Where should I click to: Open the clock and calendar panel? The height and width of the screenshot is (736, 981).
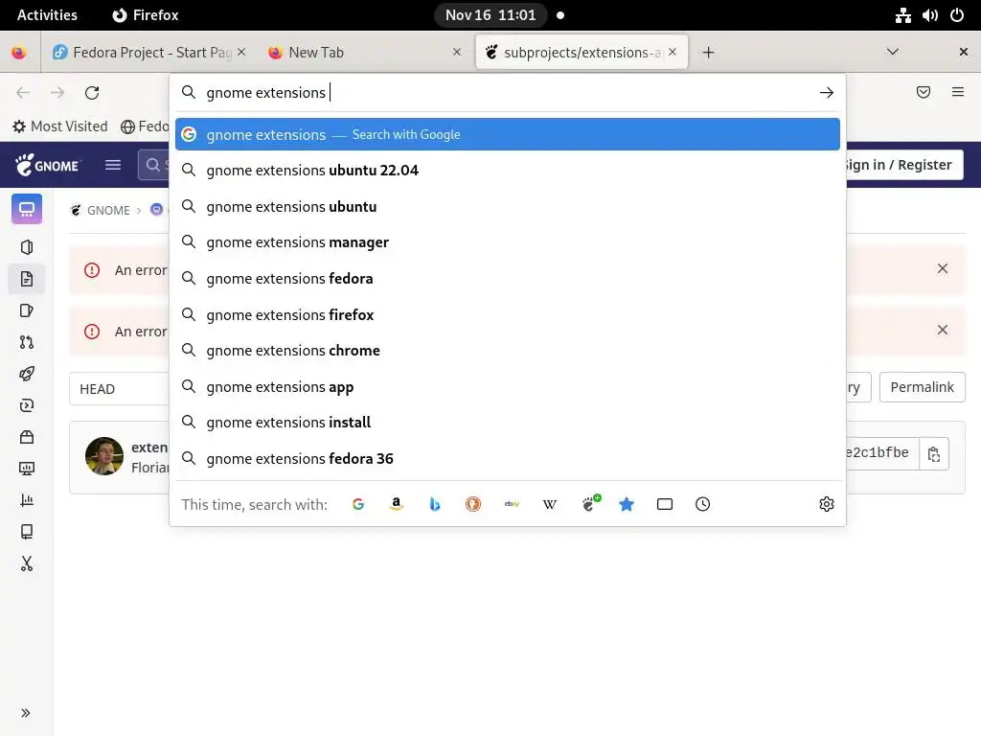(490, 15)
